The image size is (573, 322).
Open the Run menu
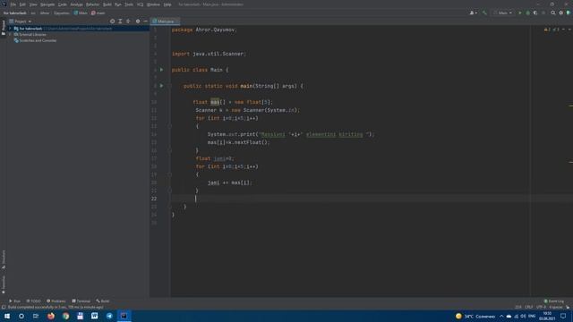pyautogui.click(x=118, y=4)
